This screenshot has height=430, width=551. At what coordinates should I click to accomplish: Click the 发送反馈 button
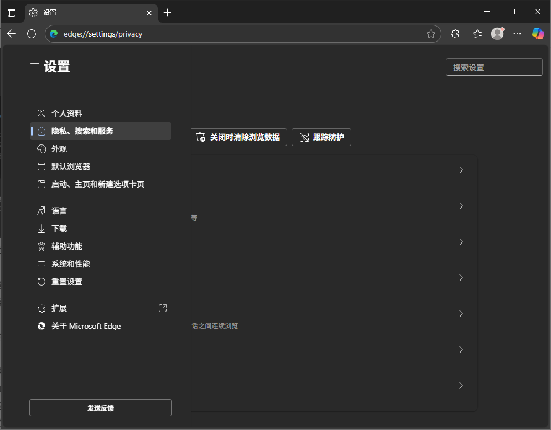tap(100, 407)
